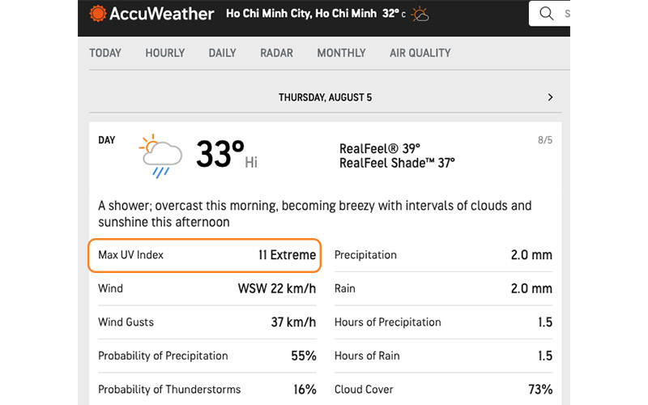Click Ho Chi Minh City location title
The image size is (648, 405).
click(301, 14)
